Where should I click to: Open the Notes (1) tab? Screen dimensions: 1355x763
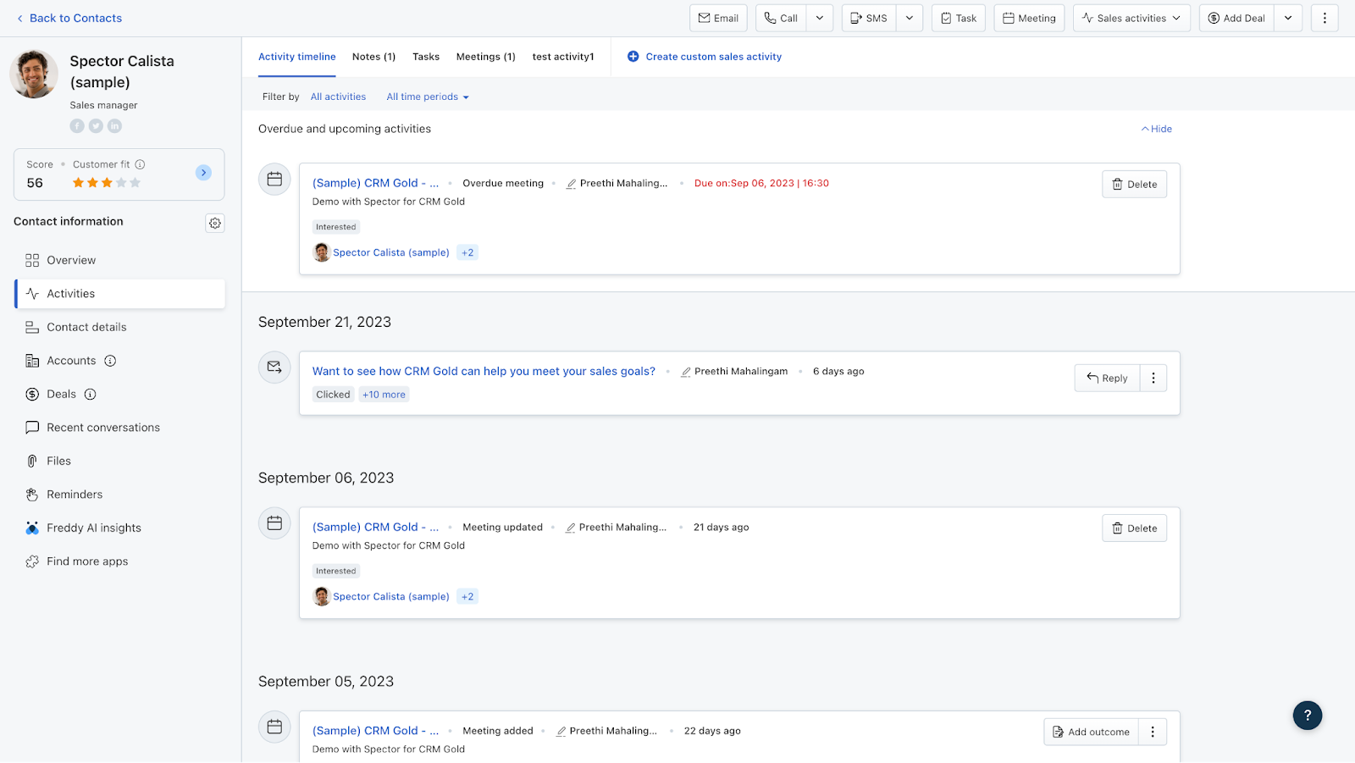pyautogui.click(x=373, y=57)
